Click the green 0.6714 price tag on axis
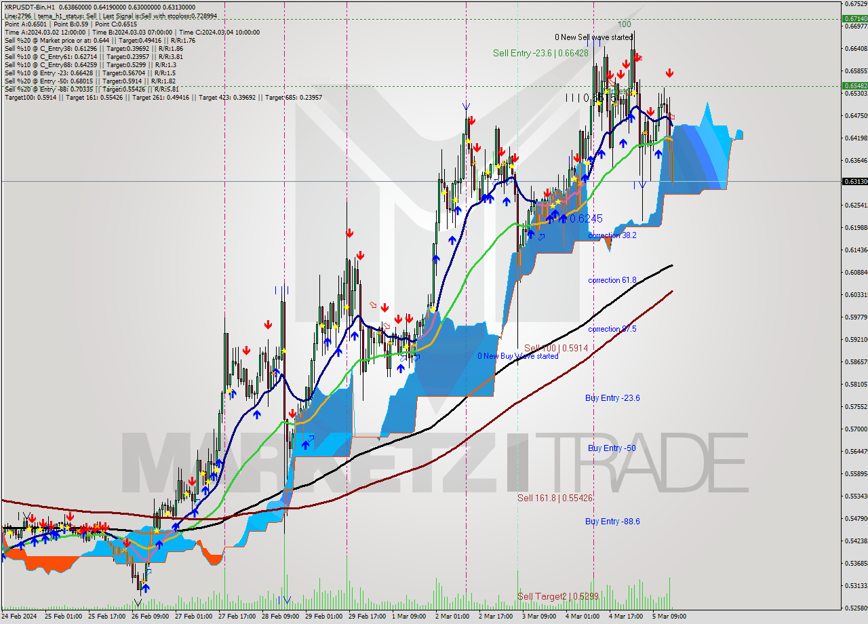868x624 pixels. pyautogui.click(x=854, y=19)
